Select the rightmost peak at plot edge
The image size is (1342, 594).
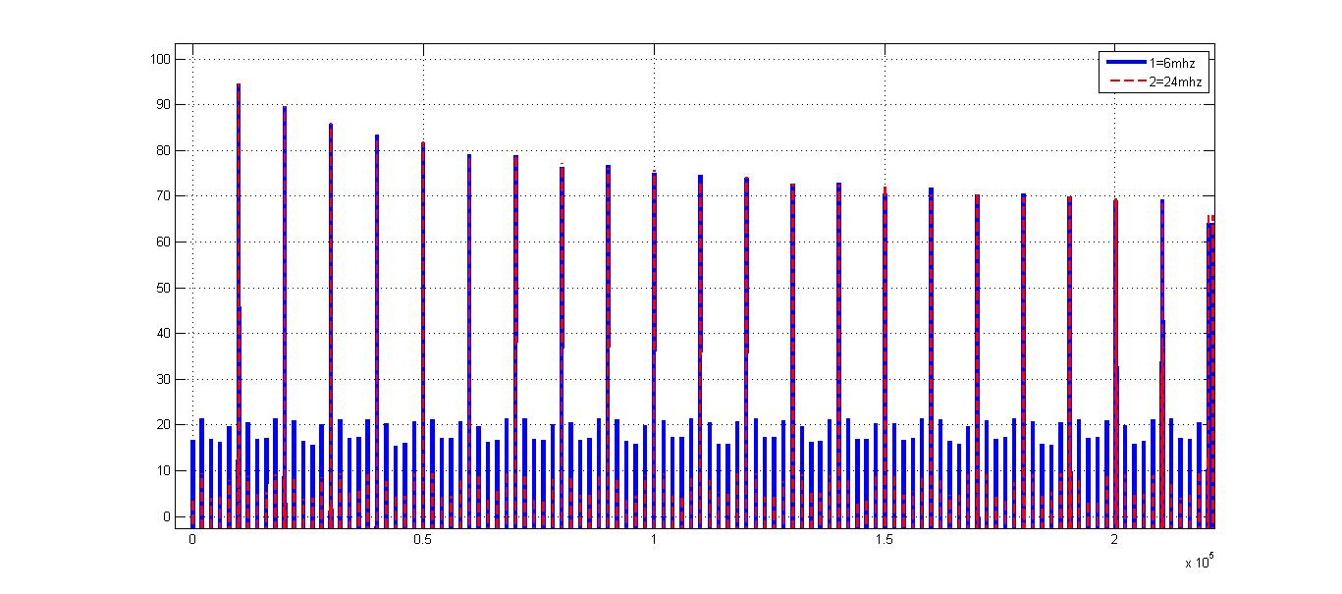1211,220
